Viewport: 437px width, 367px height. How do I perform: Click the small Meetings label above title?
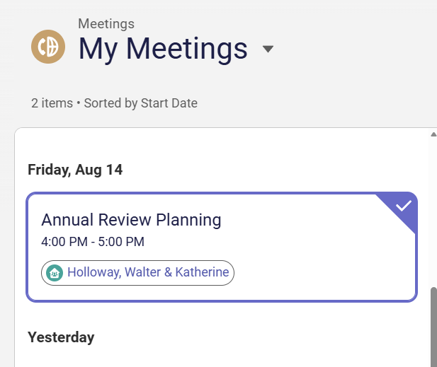(x=106, y=24)
